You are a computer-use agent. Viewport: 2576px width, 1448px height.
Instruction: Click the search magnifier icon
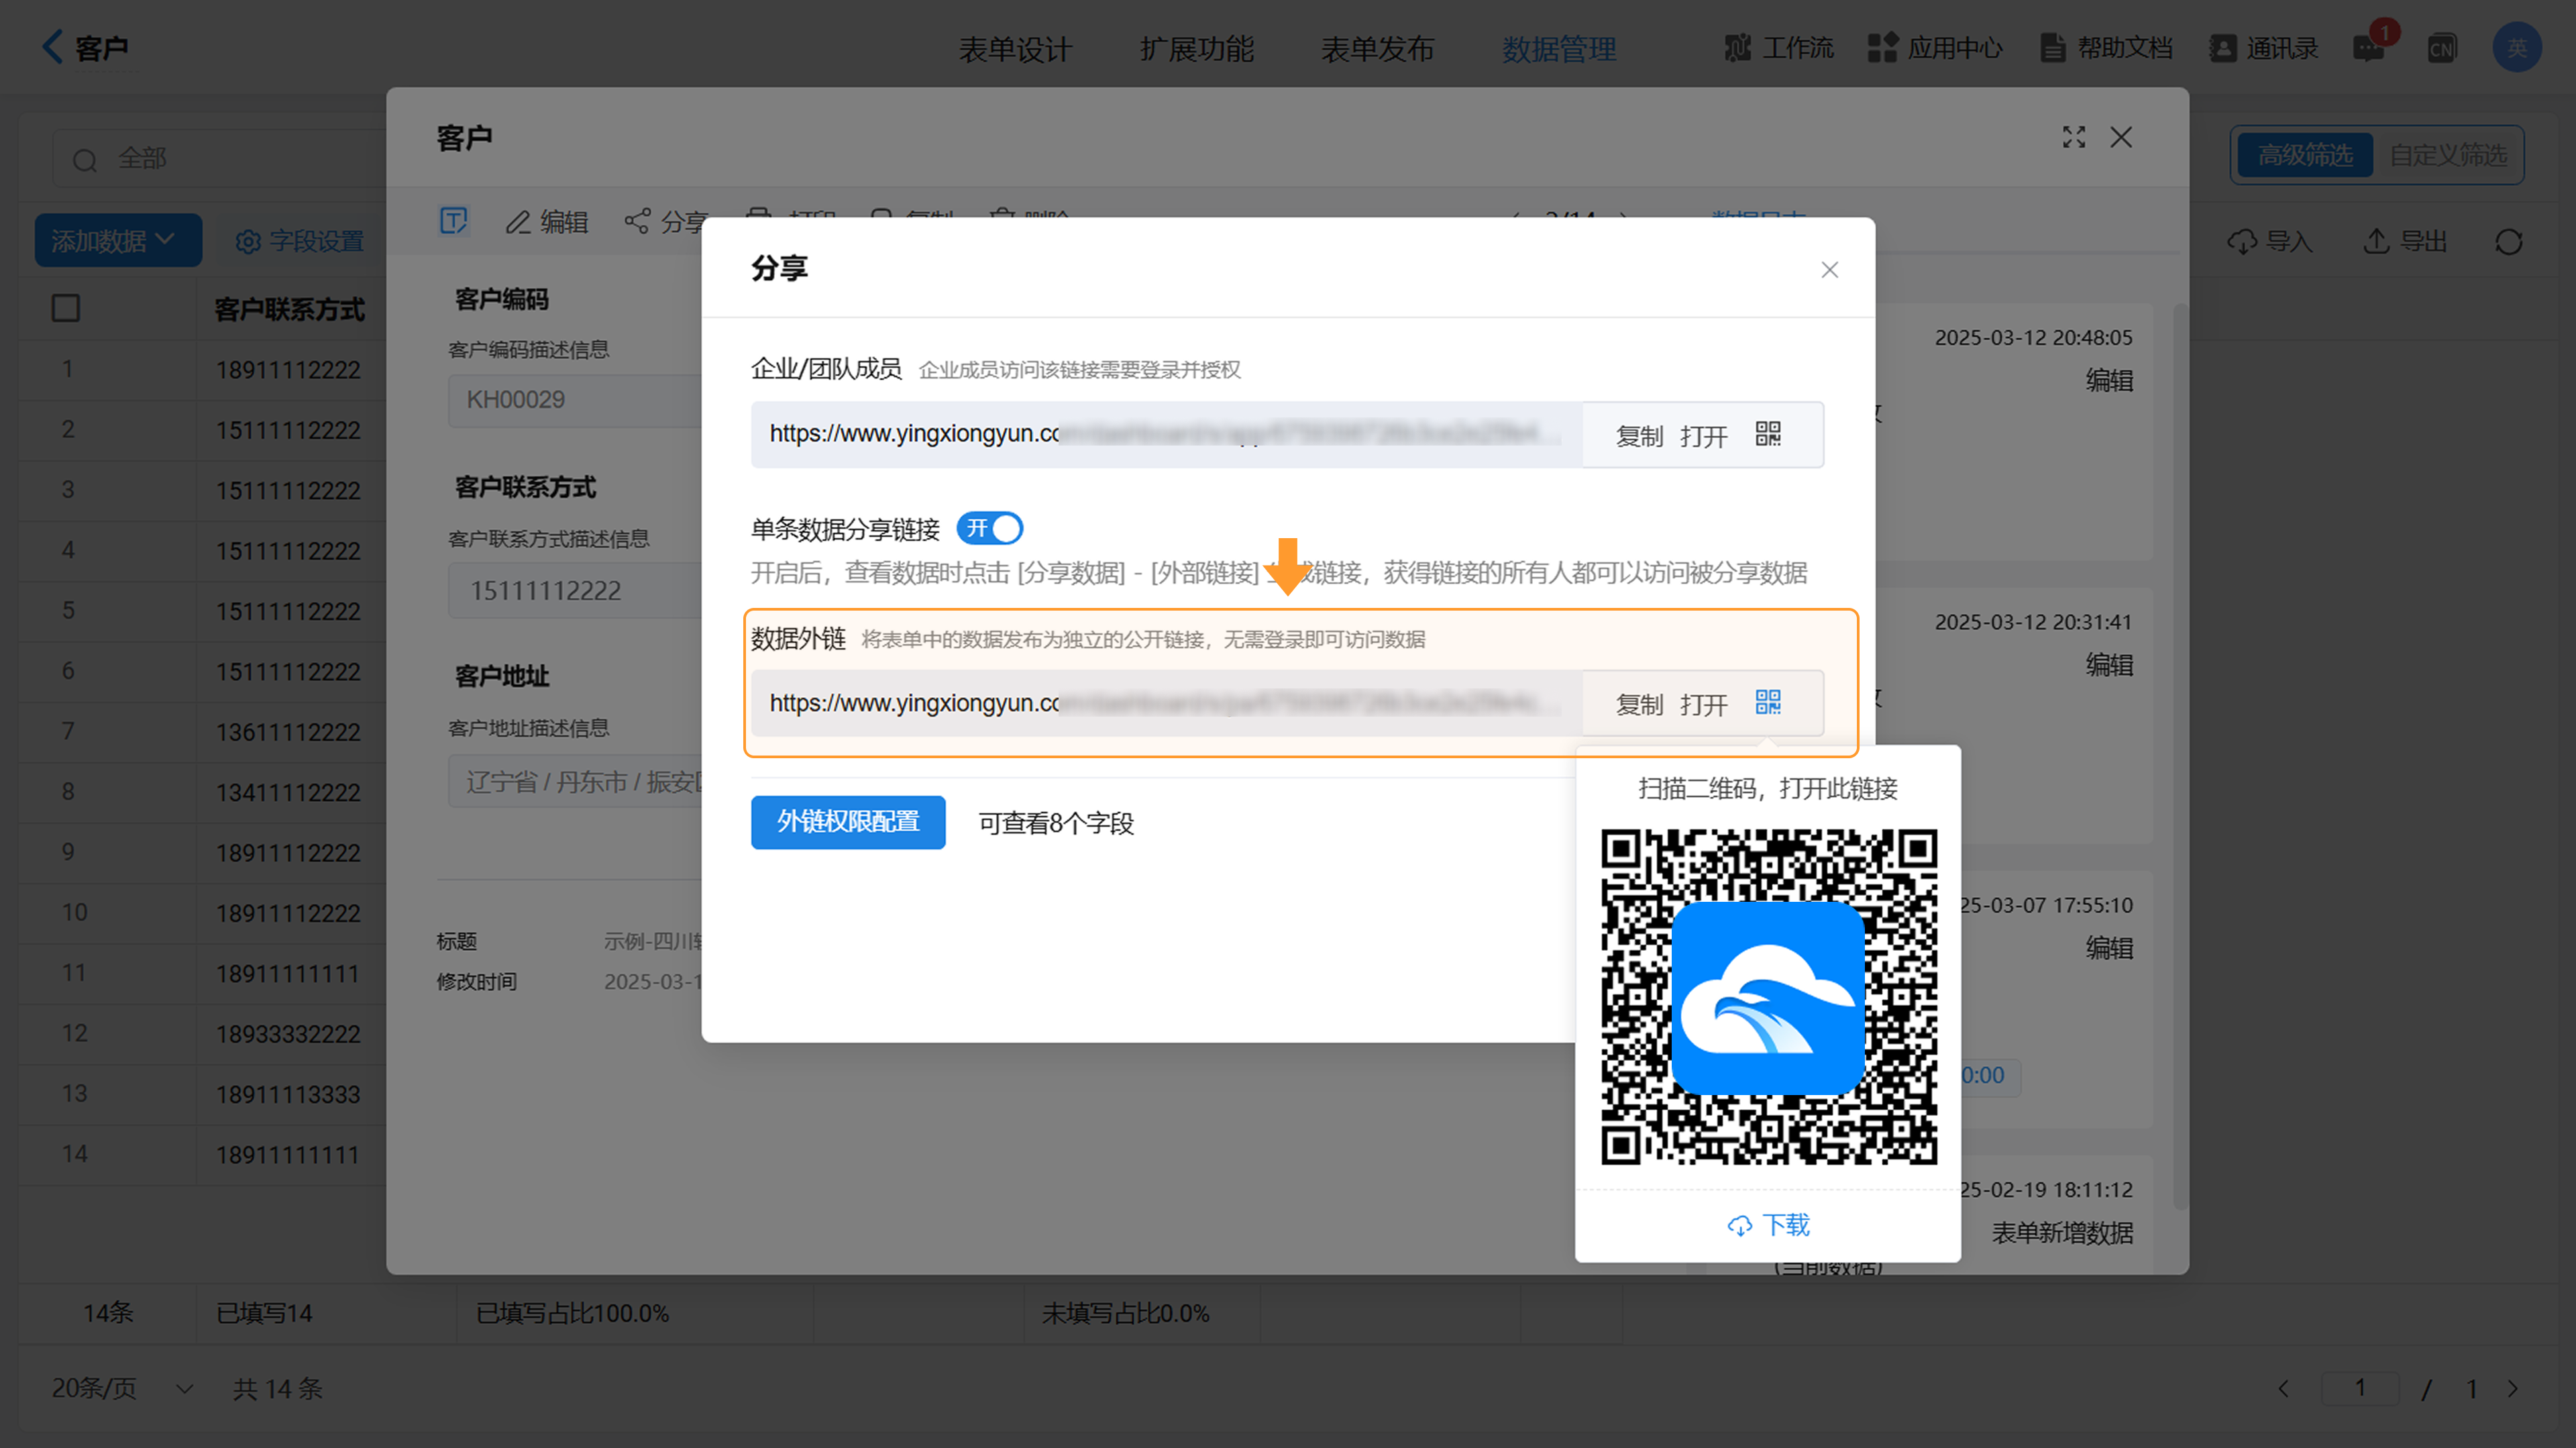tap(85, 160)
